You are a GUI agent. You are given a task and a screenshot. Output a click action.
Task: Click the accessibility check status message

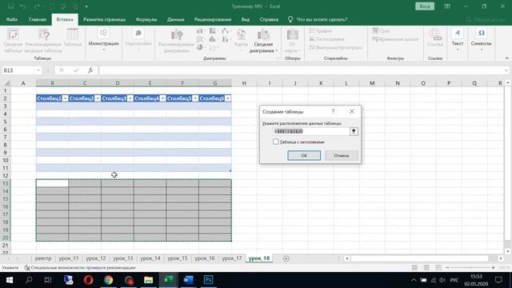(80, 268)
